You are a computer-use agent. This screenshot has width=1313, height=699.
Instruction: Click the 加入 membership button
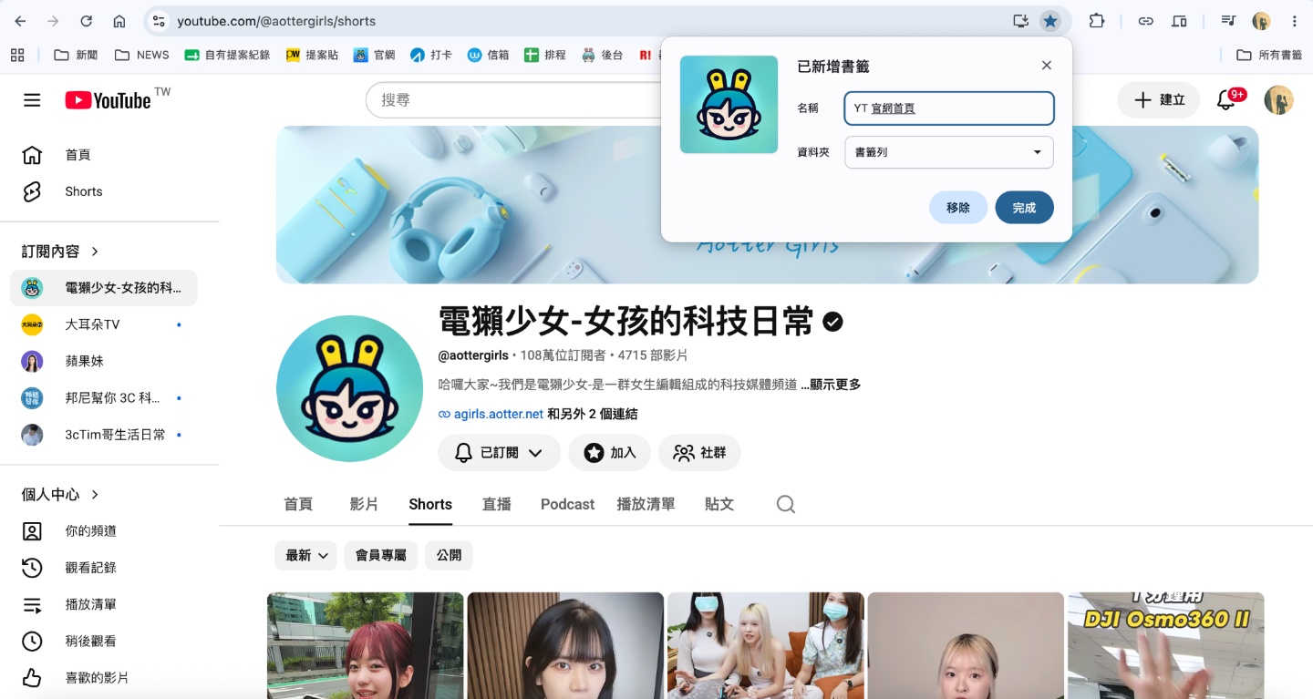coord(609,452)
